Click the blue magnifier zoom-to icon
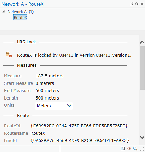This screenshot has width=145, height=152. pyautogui.click(x=135, y=148)
